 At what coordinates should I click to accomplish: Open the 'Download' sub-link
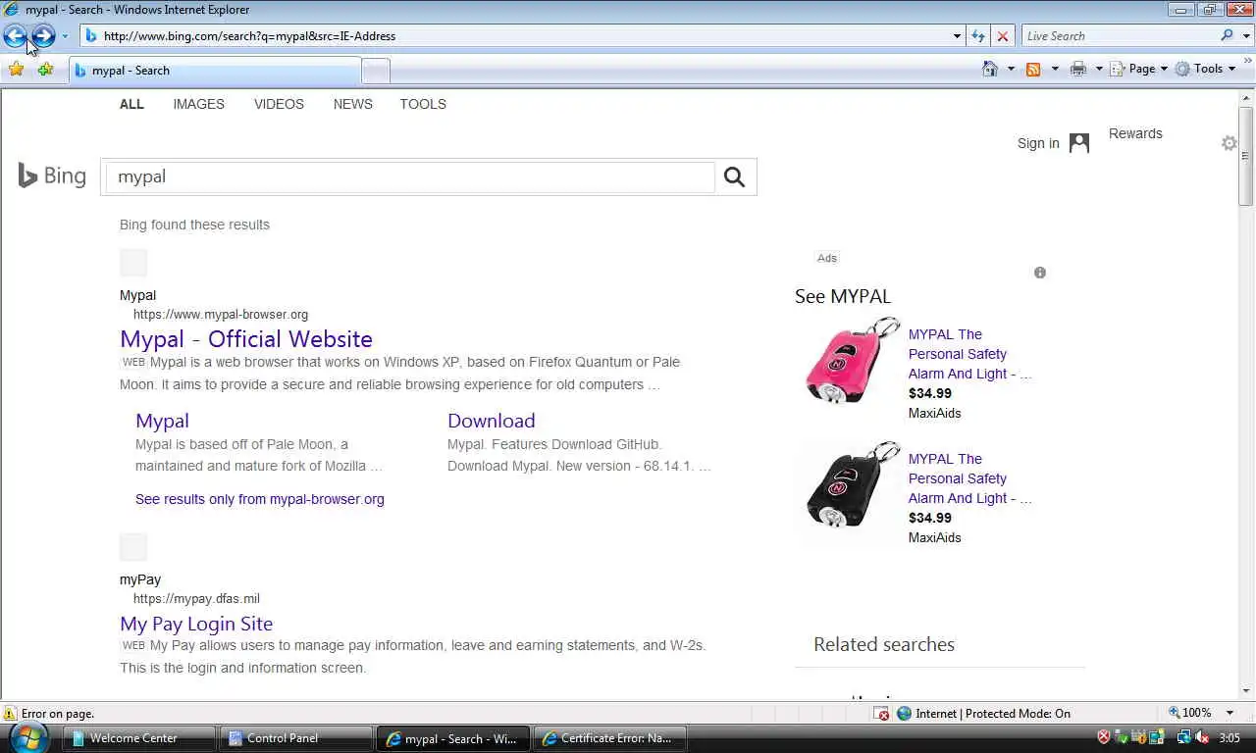492,421
